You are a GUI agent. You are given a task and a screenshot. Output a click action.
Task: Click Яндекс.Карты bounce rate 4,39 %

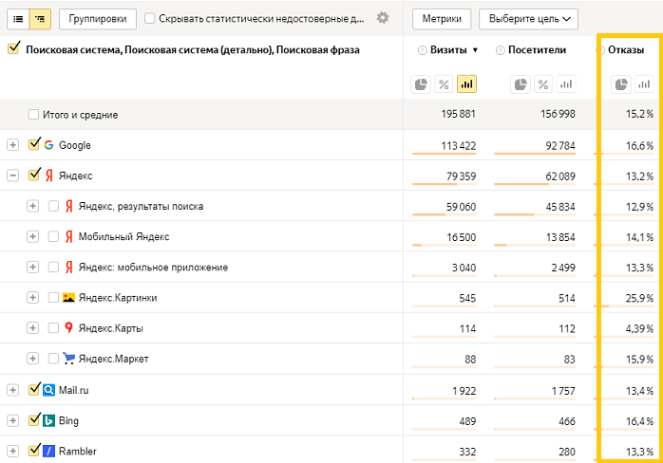[640, 328]
